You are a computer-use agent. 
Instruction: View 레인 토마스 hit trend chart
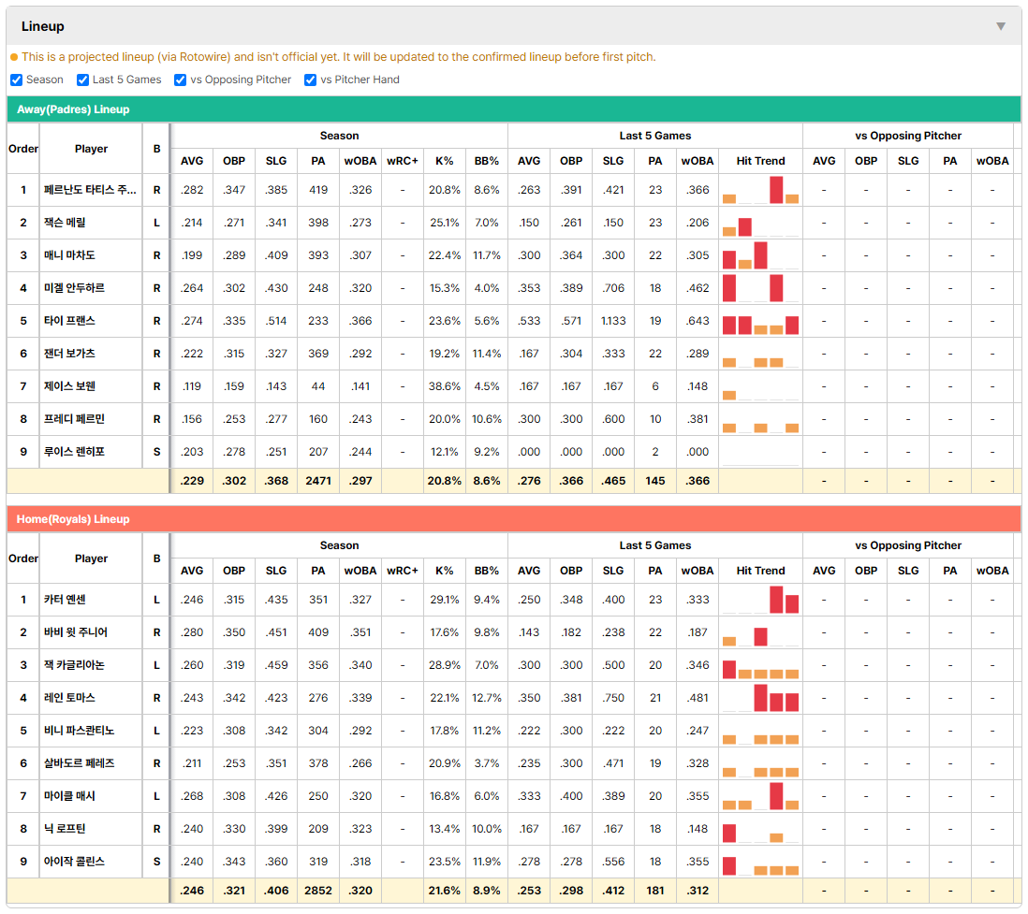(760, 698)
